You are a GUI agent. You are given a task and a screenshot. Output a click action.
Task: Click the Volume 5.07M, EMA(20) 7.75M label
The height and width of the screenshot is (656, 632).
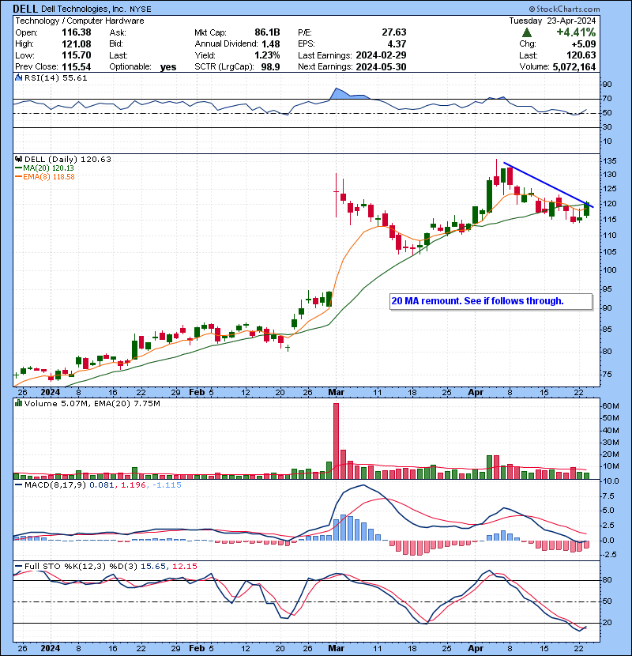pos(92,403)
